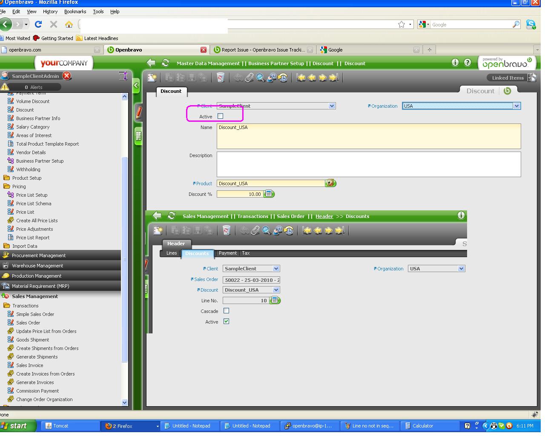Open the Product selector icon beside Discount_USA
Image resolution: width=545 pixels, height=436 pixels.
click(331, 183)
